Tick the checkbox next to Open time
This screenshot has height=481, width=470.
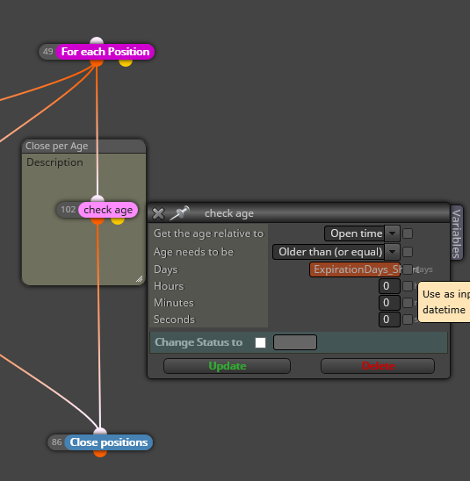tap(408, 233)
